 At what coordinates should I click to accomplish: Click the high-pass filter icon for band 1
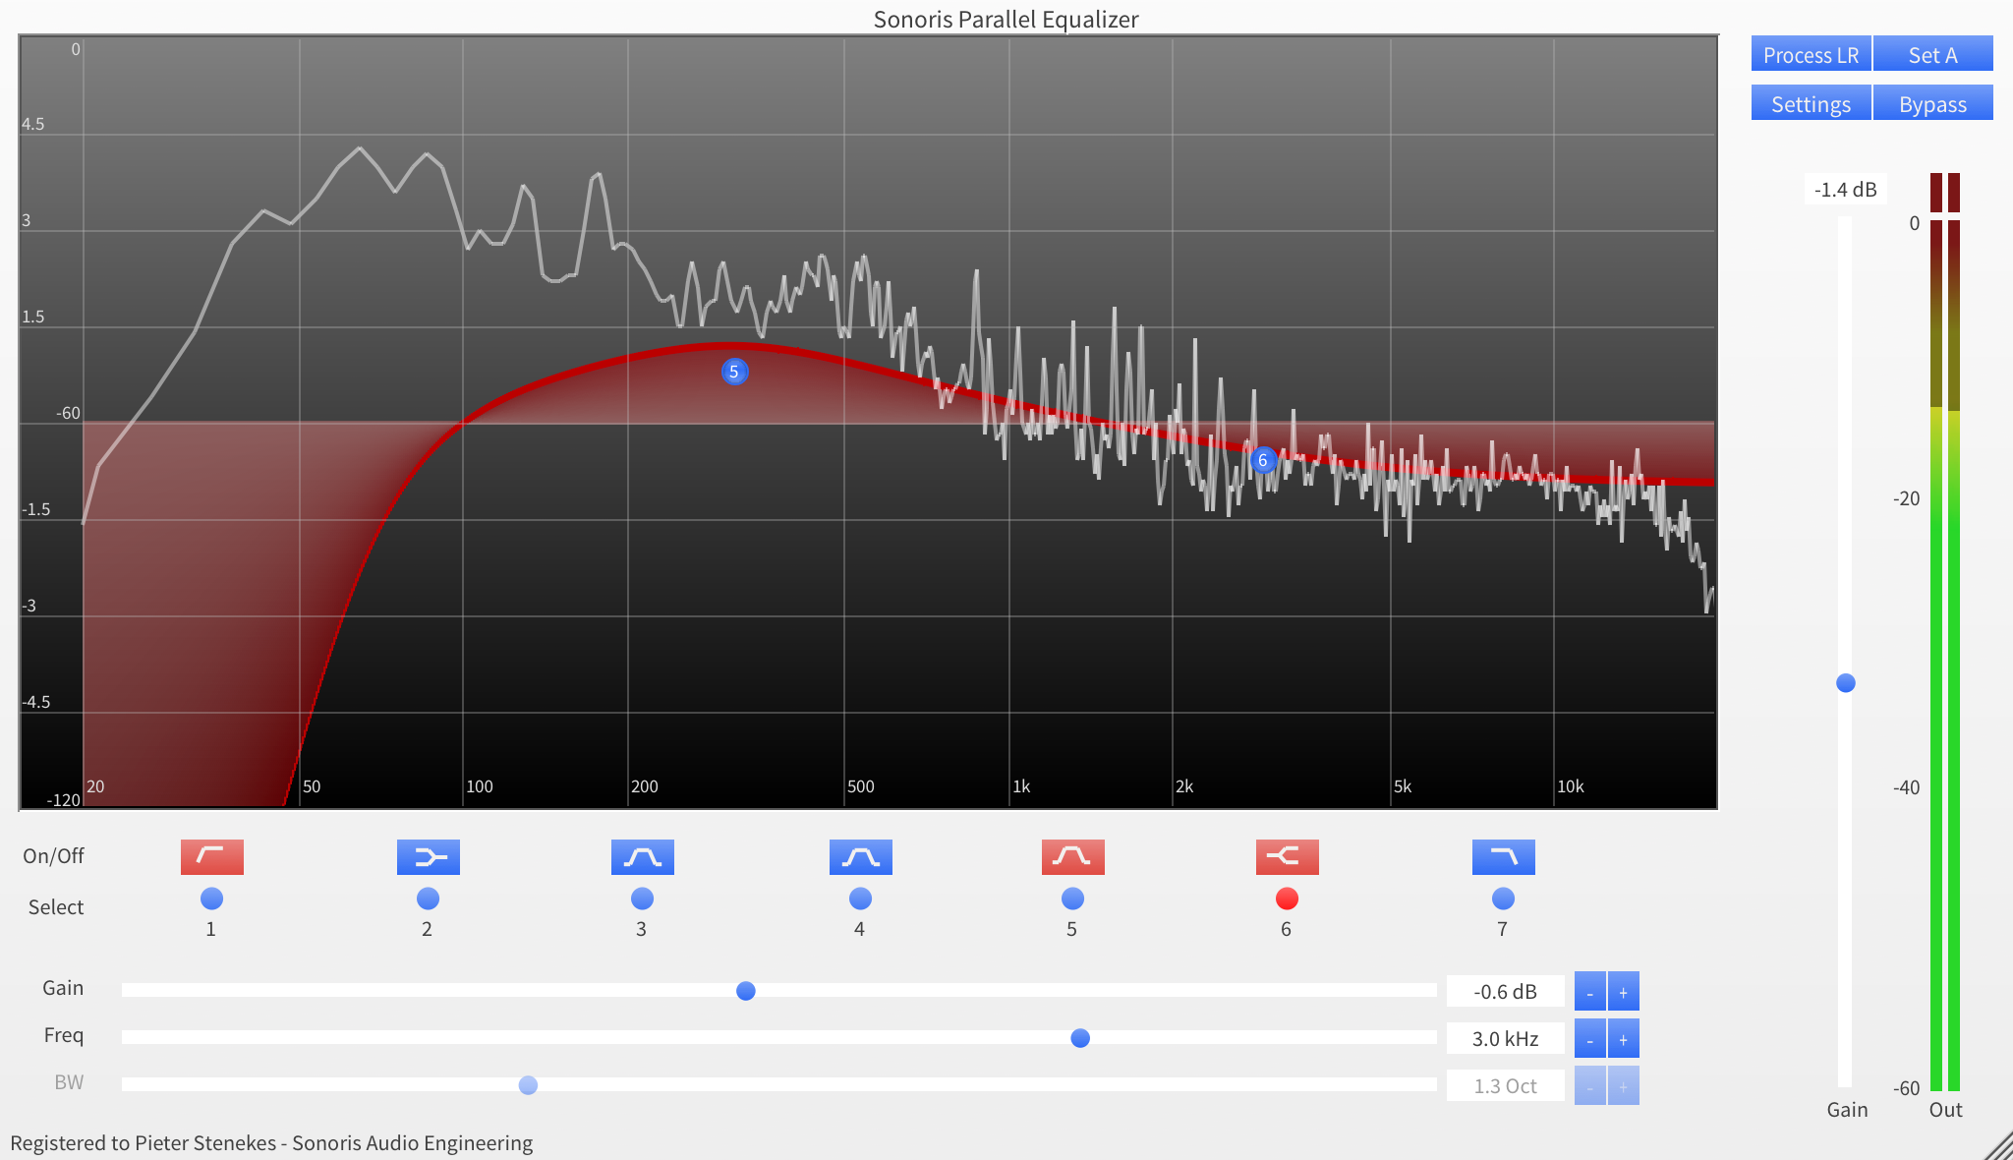pyautogui.click(x=211, y=853)
